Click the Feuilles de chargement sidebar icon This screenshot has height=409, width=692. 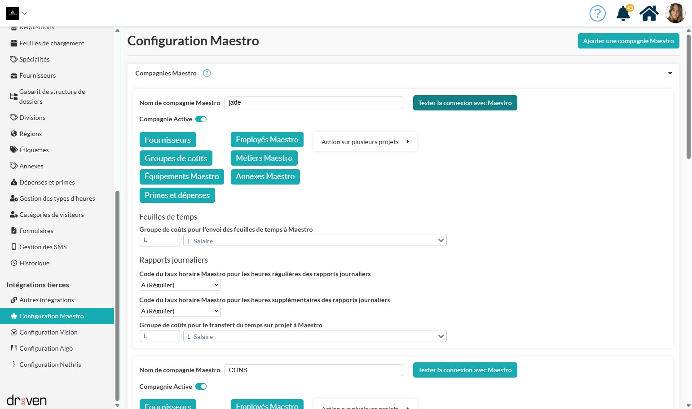pyautogui.click(x=14, y=43)
